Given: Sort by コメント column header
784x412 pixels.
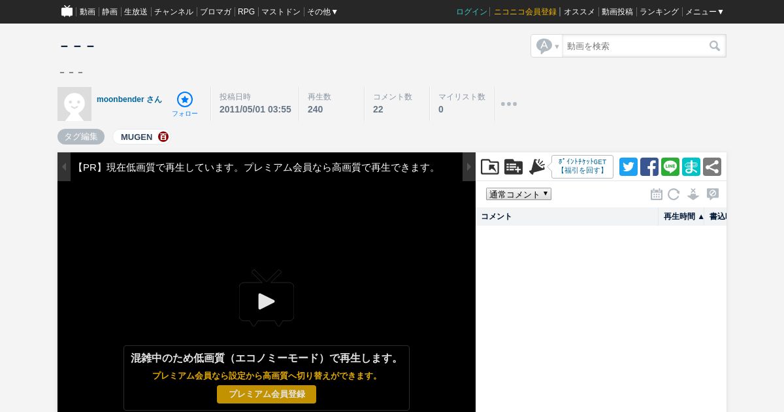Looking at the screenshot, I should click(567, 216).
